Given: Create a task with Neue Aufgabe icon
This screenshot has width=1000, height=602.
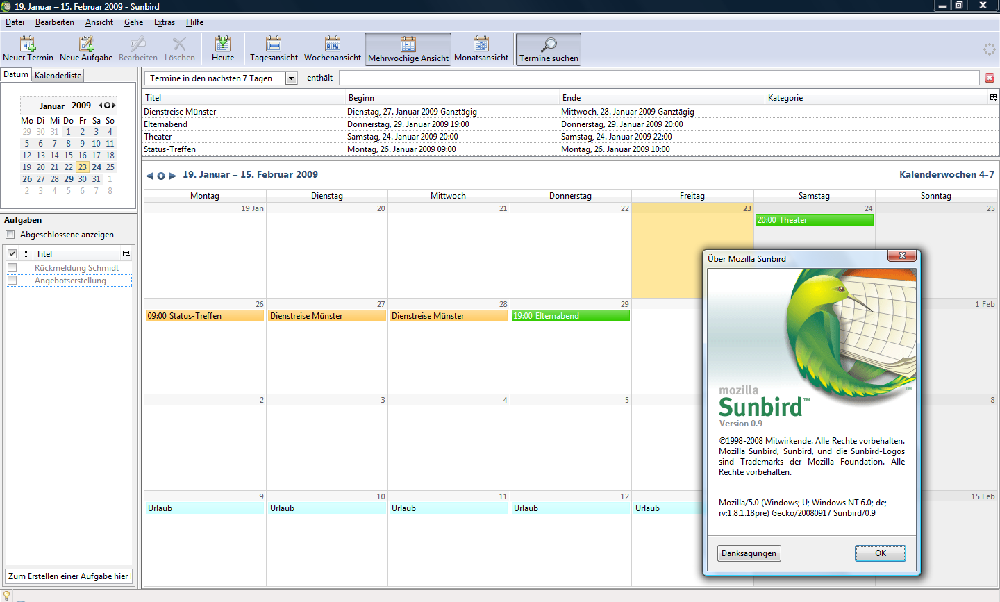Looking at the screenshot, I should click(x=86, y=45).
